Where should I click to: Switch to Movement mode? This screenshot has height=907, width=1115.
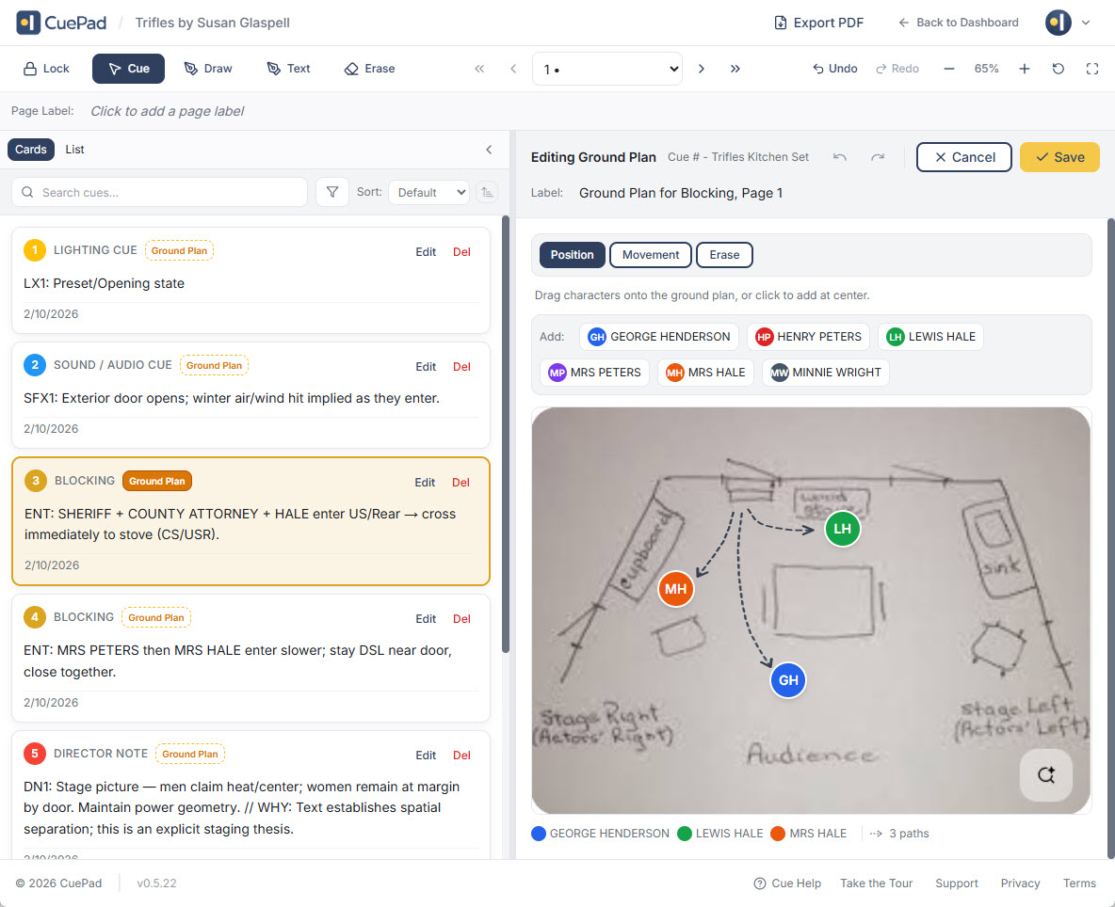tap(651, 255)
